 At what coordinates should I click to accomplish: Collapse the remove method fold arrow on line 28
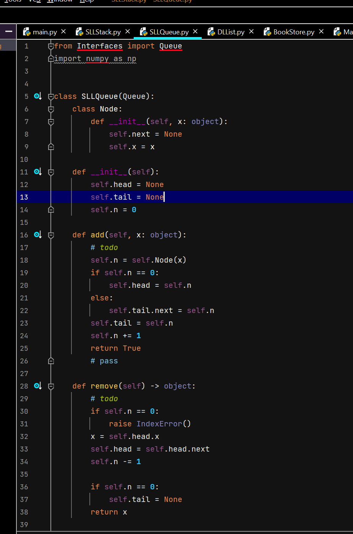[51, 386]
